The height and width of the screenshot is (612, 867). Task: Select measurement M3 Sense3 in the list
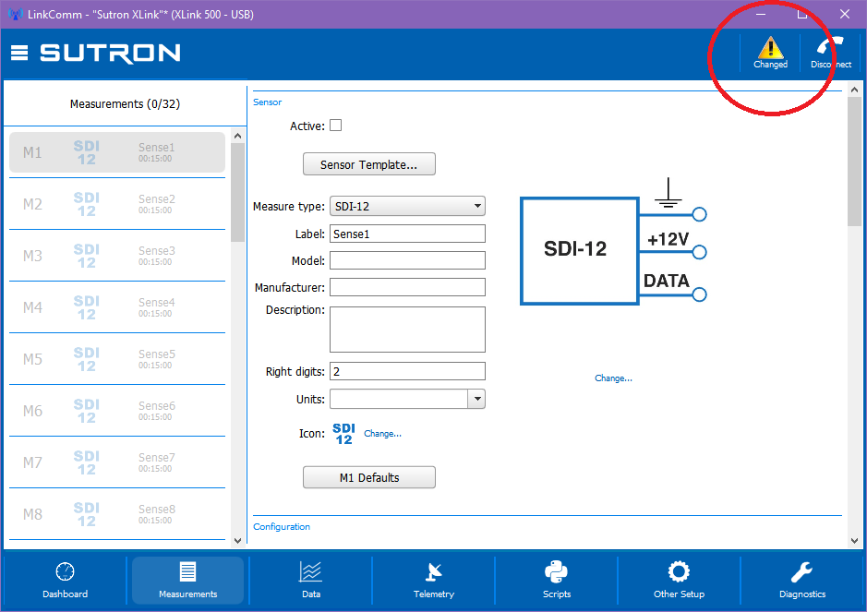117,256
